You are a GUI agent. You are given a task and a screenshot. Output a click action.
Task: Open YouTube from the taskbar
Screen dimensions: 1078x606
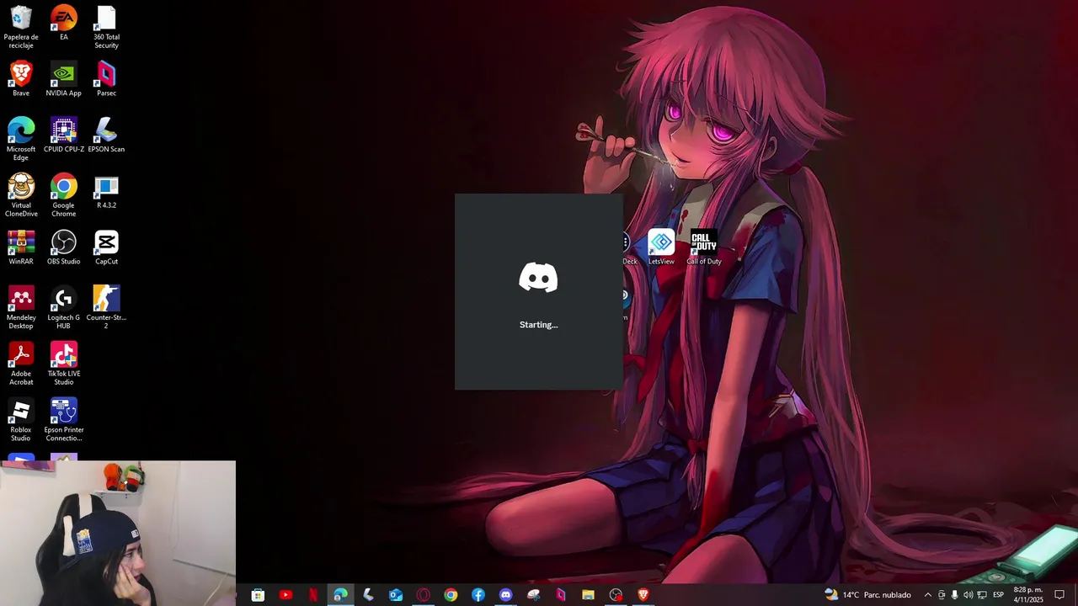(x=286, y=595)
